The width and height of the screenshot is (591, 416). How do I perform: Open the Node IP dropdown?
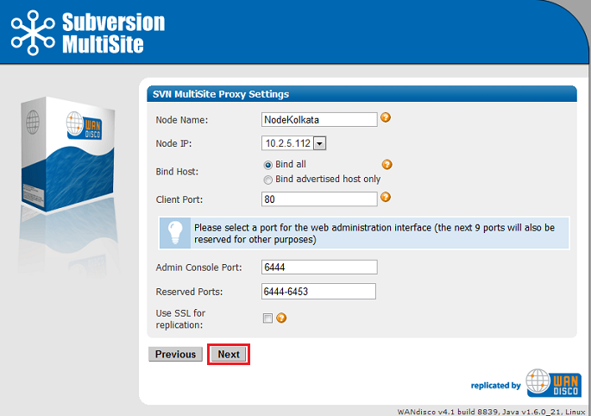(293, 143)
